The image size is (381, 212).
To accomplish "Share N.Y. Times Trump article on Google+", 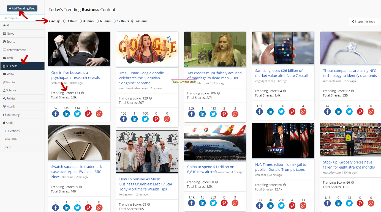I will (303, 205).
